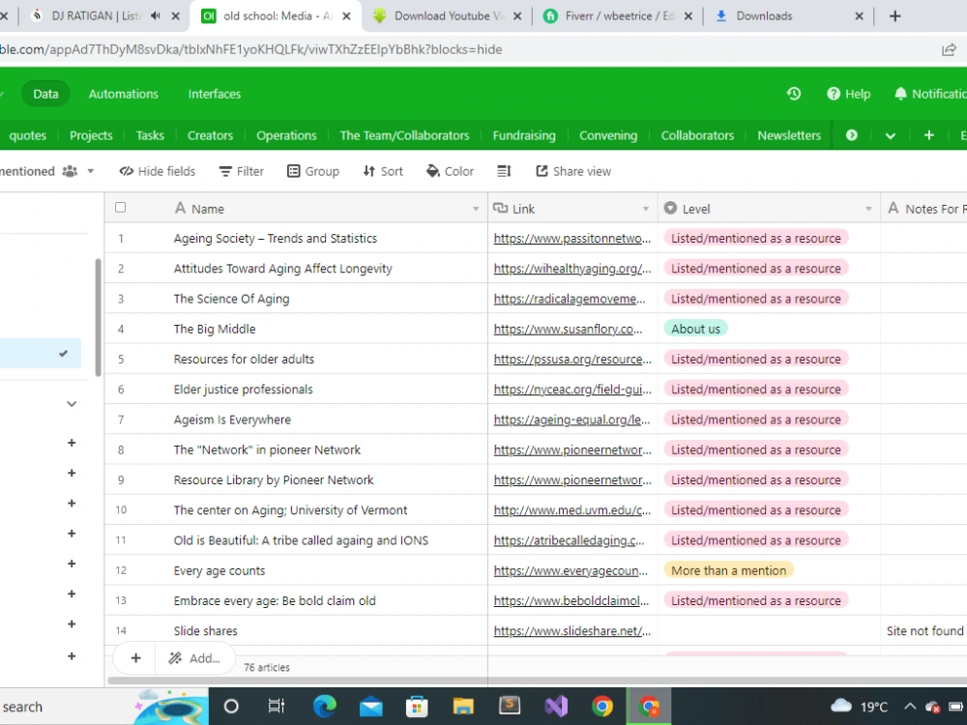The image size is (967, 725).
Task: Click the More than a mention tag
Action: tap(728, 571)
